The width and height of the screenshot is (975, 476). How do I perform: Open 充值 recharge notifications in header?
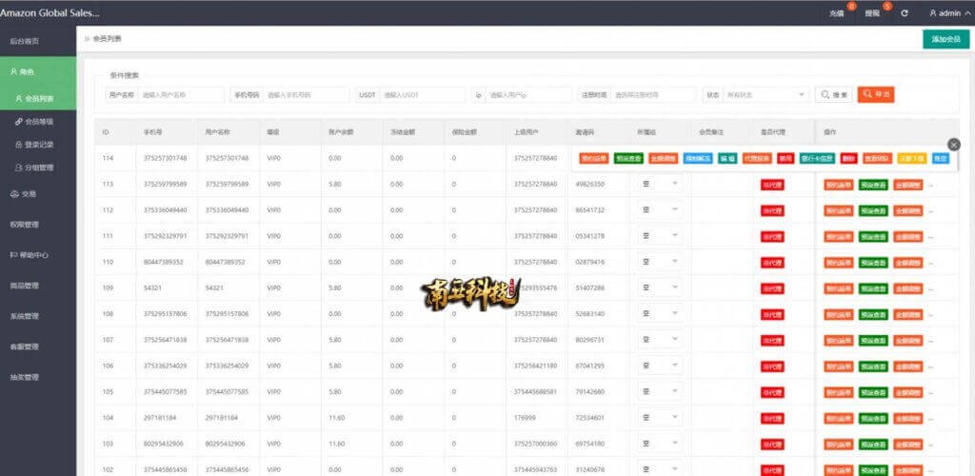837,13
